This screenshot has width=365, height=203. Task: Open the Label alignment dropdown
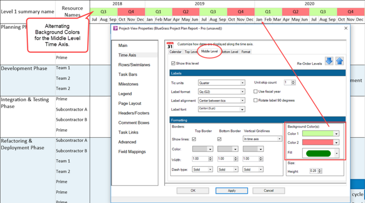click(x=221, y=100)
